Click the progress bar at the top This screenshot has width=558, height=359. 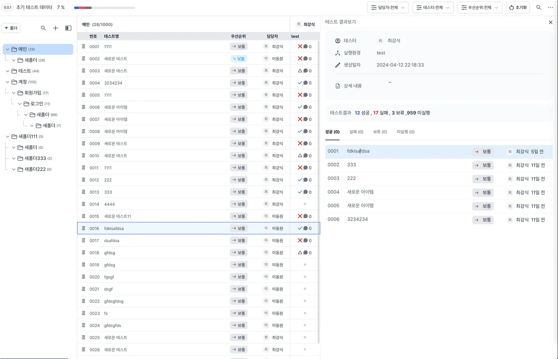click(x=104, y=8)
